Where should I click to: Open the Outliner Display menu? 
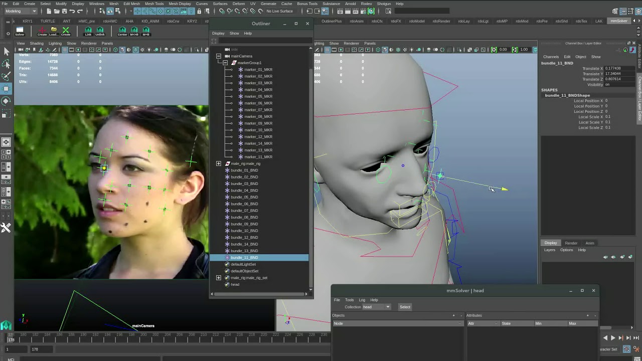click(x=218, y=33)
